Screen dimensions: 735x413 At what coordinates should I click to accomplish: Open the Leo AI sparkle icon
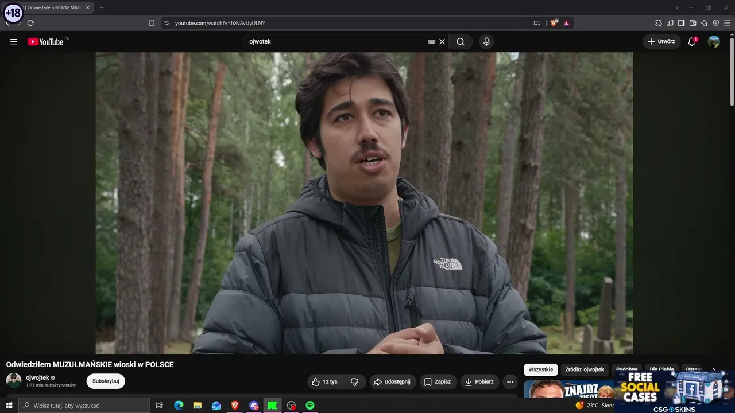click(x=704, y=23)
